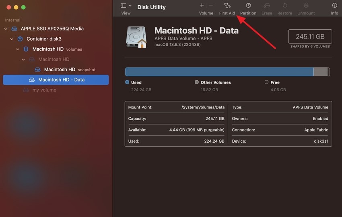Click the Erase drive icon
This screenshot has width=342, height=217.
[267, 5]
